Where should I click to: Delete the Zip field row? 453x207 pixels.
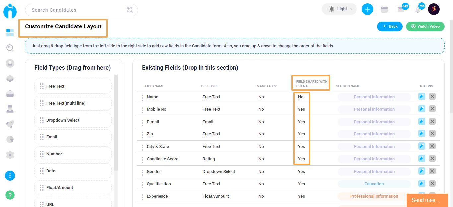point(432,133)
